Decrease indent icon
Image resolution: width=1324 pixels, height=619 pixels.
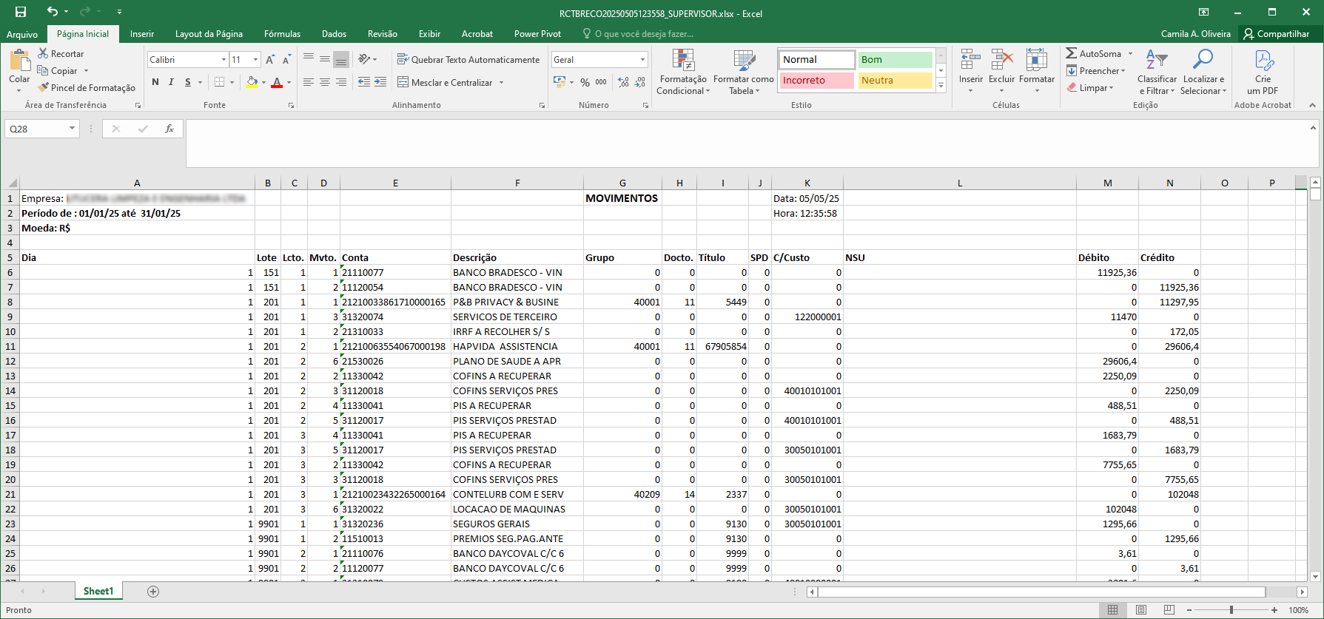[364, 82]
